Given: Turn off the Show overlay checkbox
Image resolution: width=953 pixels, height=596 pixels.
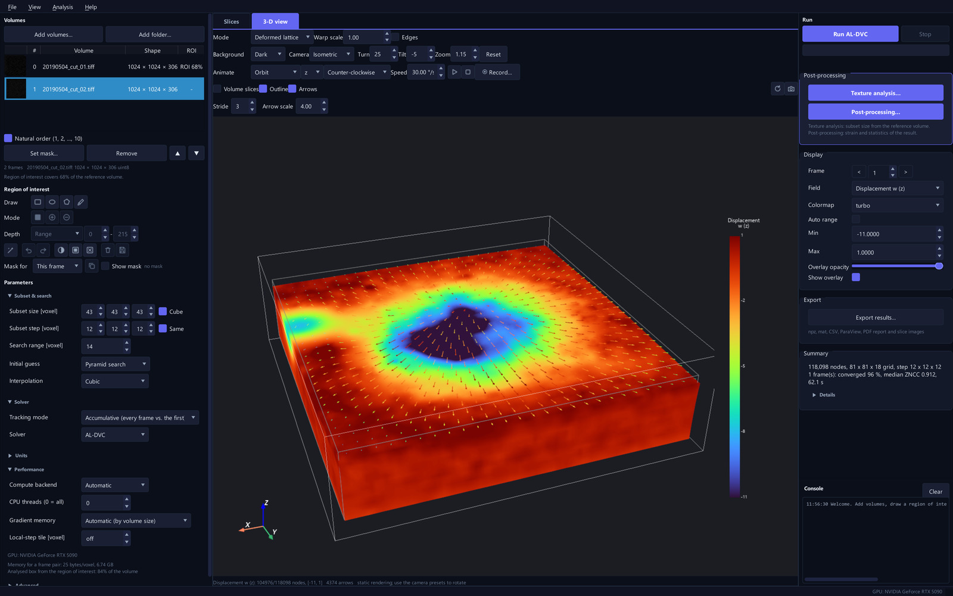Looking at the screenshot, I should (x=856, y=277).
